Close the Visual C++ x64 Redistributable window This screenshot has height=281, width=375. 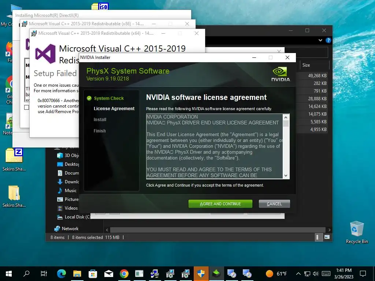click(x=197, y=33)
